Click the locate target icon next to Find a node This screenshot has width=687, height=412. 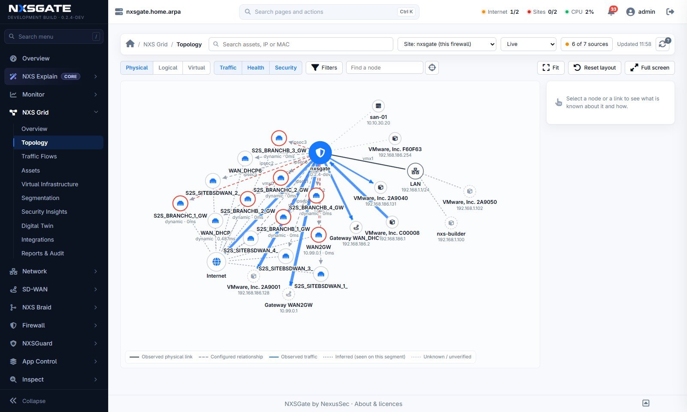point(432,67)
